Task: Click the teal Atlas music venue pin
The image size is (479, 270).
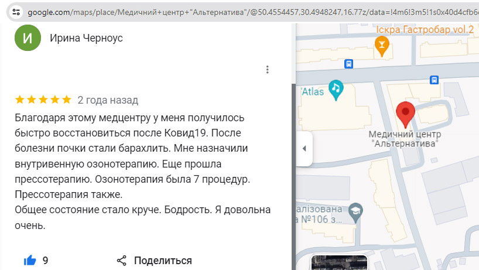Action: click(336, 88)
